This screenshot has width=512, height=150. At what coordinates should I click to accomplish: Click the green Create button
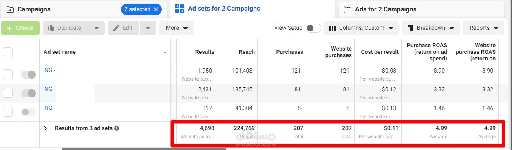(x=20, y=28)
